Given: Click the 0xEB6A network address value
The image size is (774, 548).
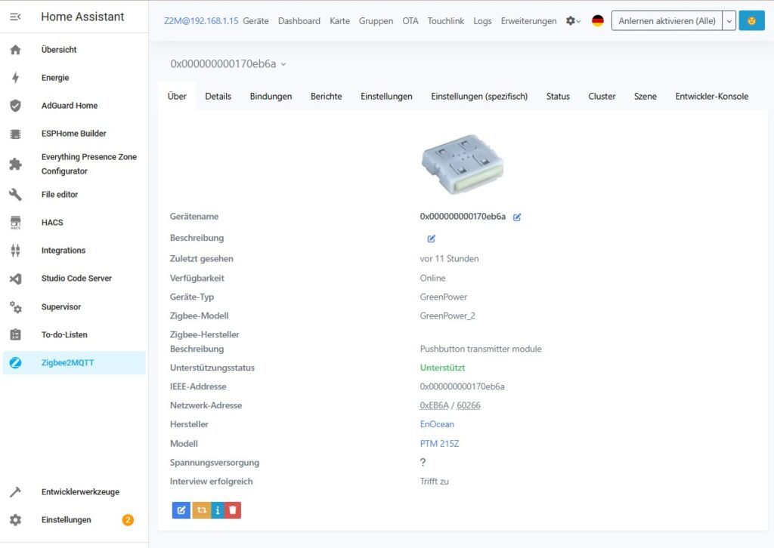Looking at the screenshot, I should click(435, 405).
